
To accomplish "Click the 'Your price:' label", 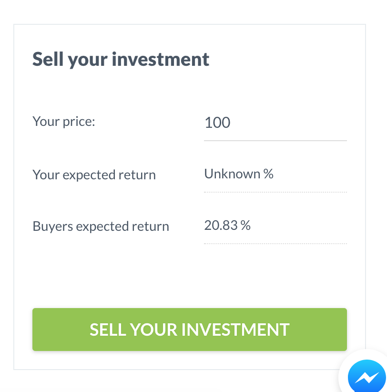I will point(64,122).
